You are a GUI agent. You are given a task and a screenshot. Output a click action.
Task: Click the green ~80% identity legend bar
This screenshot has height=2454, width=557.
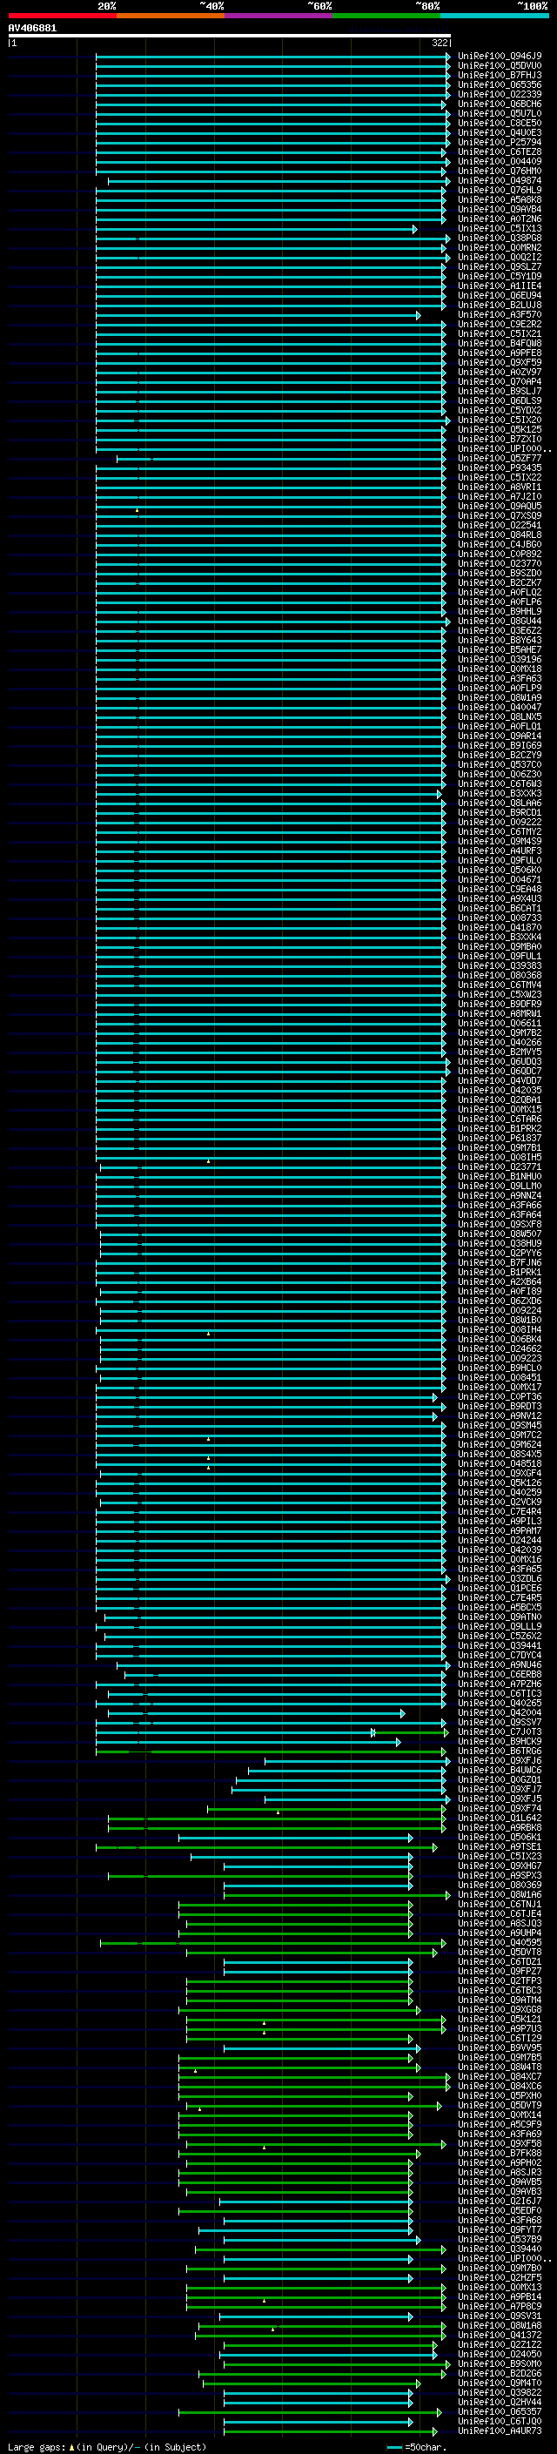(x=386, y=17)
